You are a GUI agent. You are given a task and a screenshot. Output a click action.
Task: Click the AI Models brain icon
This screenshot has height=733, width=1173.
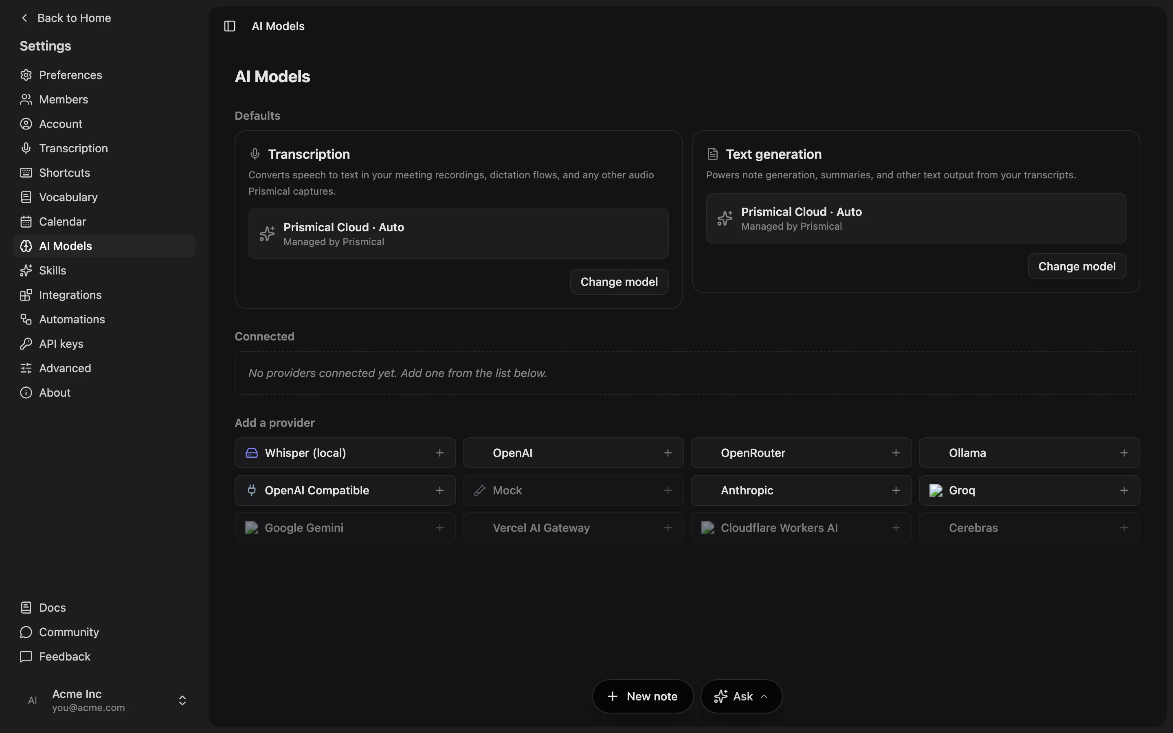26,246
